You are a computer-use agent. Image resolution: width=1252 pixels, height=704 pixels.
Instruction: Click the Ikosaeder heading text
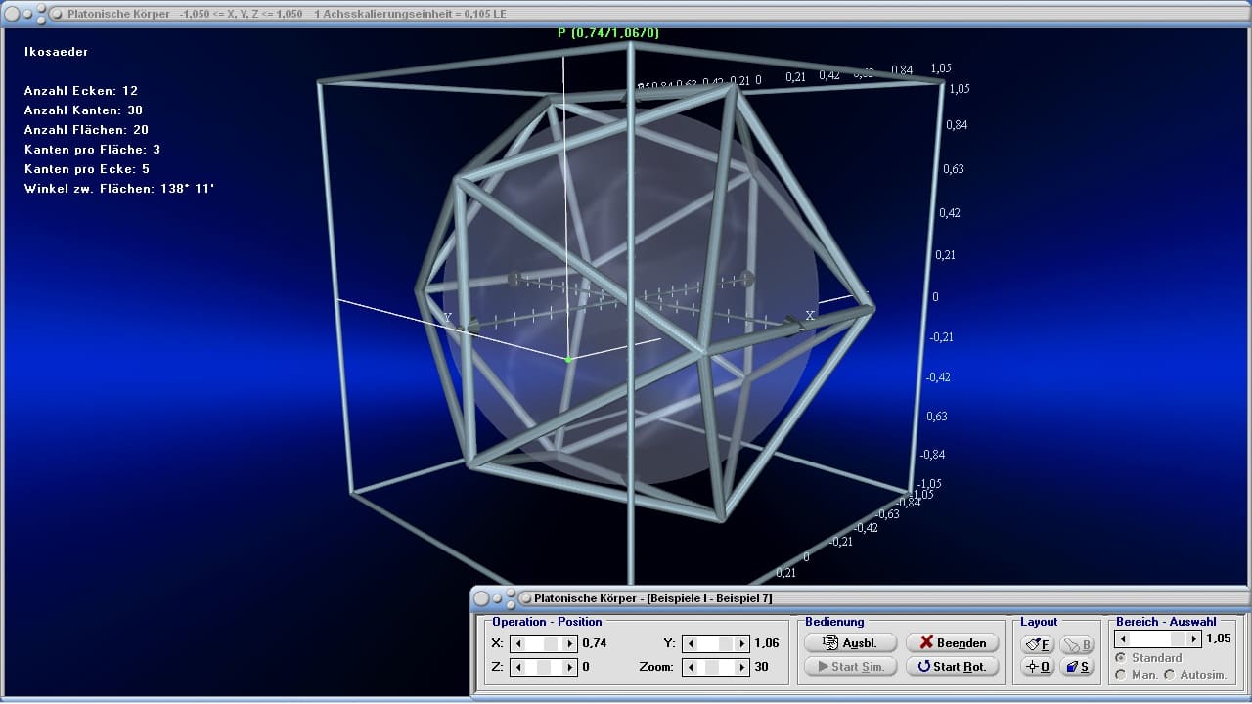point(56,52)
